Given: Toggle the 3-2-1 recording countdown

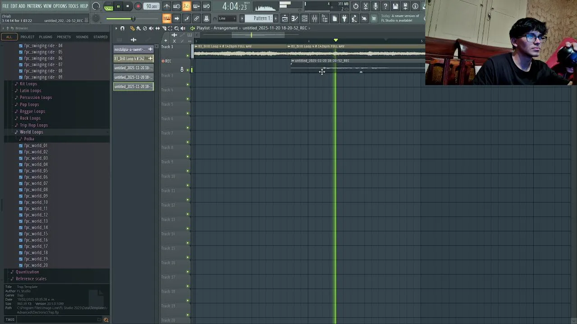Looking at the screenshot, I should (x=187, y=6).
